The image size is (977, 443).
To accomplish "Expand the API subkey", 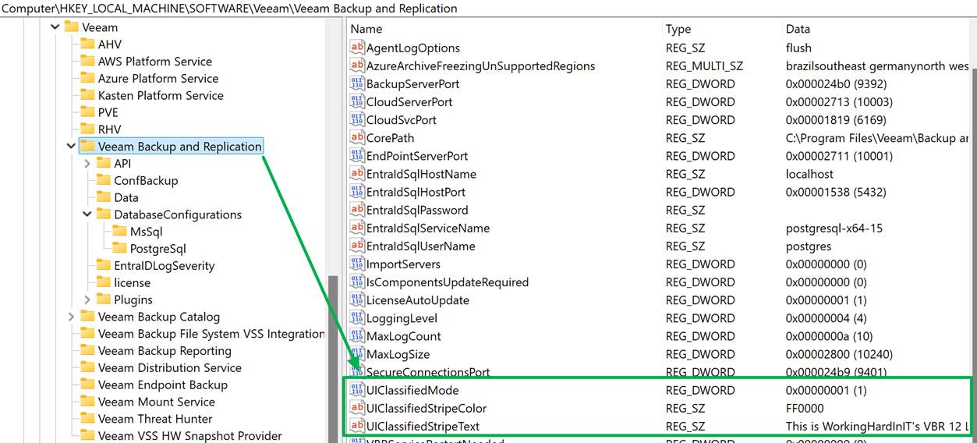I will (87, 164).
